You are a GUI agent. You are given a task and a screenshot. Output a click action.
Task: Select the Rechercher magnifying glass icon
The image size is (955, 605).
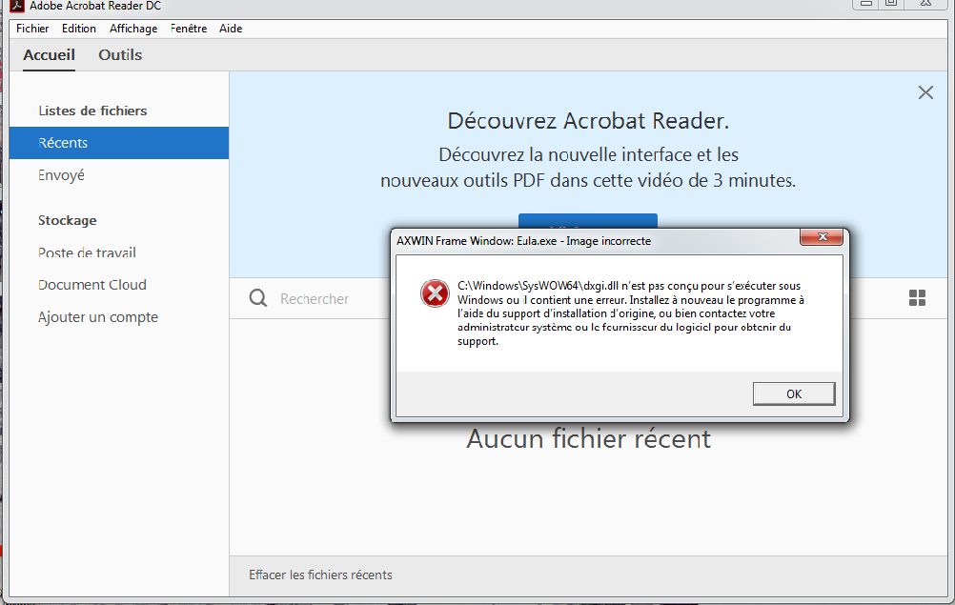[257, 298]
